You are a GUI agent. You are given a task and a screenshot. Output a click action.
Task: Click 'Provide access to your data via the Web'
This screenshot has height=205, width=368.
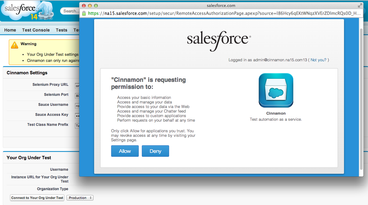tap(153, 107)
